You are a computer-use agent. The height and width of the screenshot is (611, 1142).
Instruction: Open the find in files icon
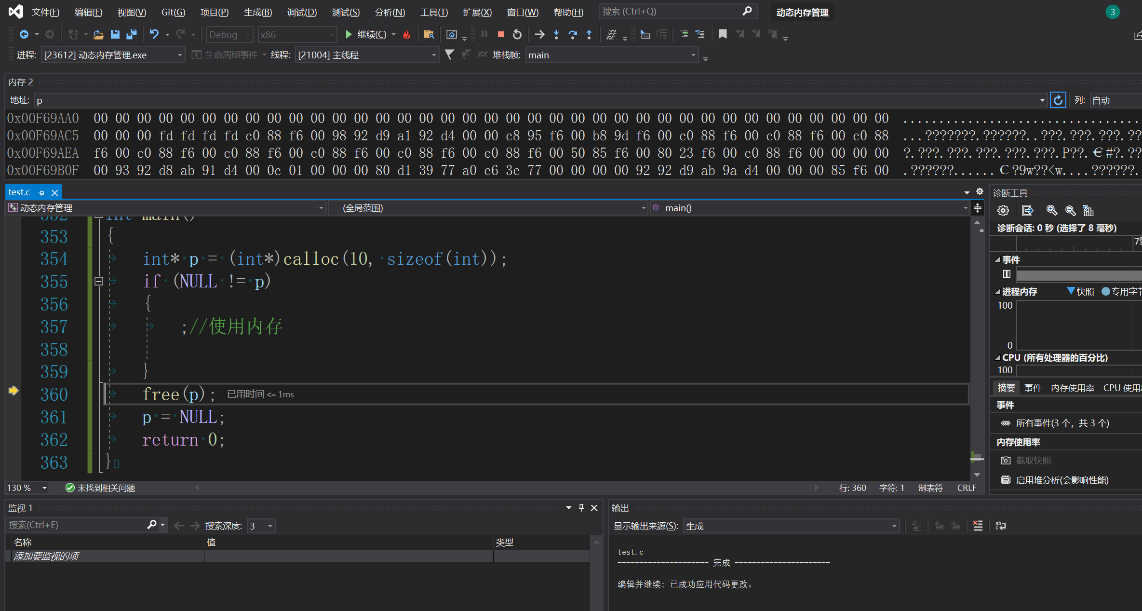coord(429,34)
